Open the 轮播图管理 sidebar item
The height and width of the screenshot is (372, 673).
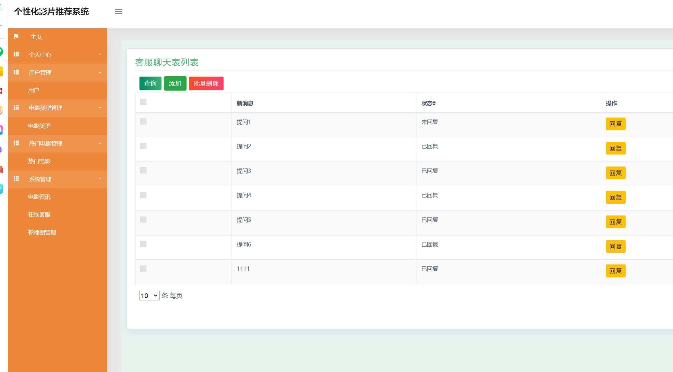click(42, 232)
